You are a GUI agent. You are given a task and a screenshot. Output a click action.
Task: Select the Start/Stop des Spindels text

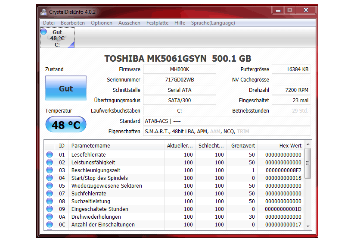coord(99,178)
